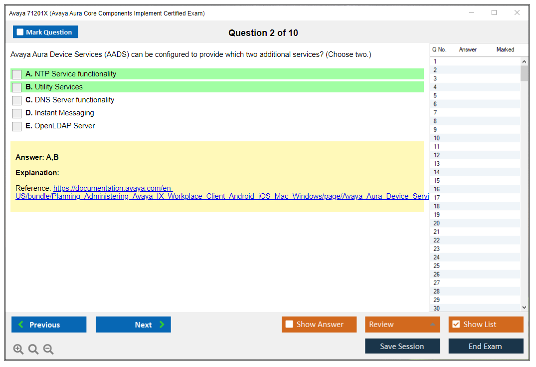Image resolution: width=536 pixels, height=367 pixels.
Task: Tick option E OpenLDAP Server
Action: [x=17, y=126]
